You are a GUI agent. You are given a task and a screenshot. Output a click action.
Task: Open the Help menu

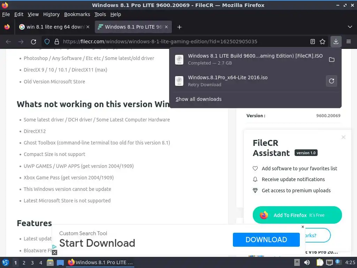pos(116,14)
